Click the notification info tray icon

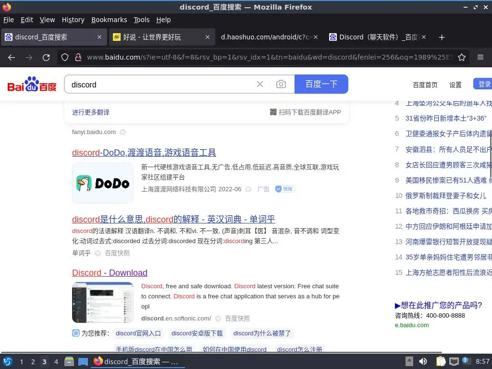click(466, 361)
